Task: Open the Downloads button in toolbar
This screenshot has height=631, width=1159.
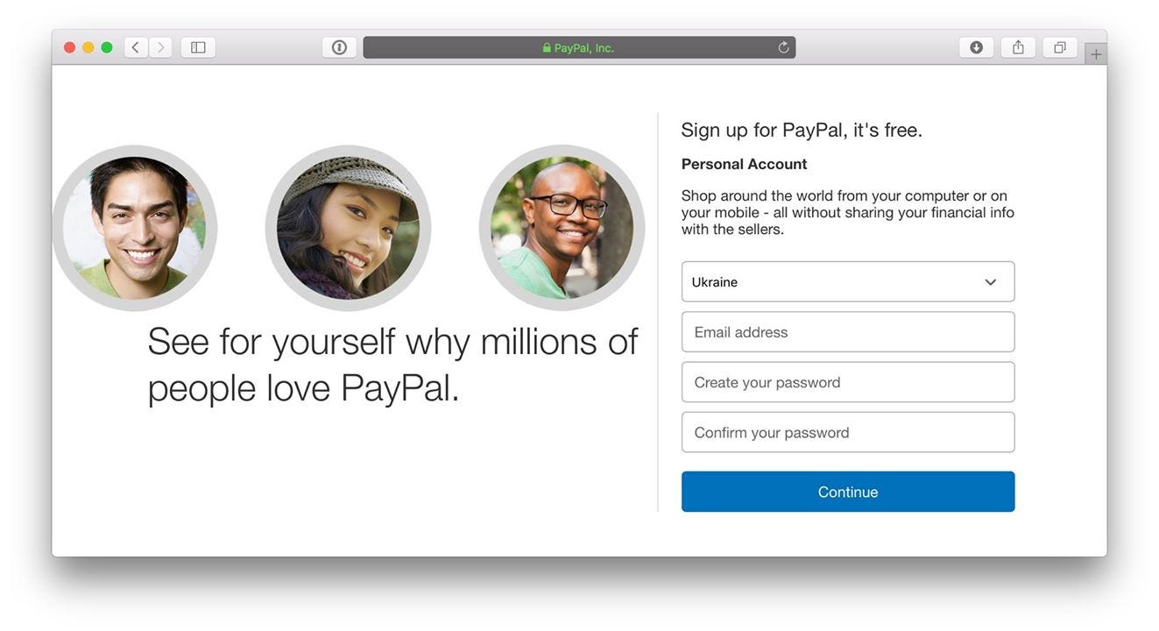Action: click(976, 47)
